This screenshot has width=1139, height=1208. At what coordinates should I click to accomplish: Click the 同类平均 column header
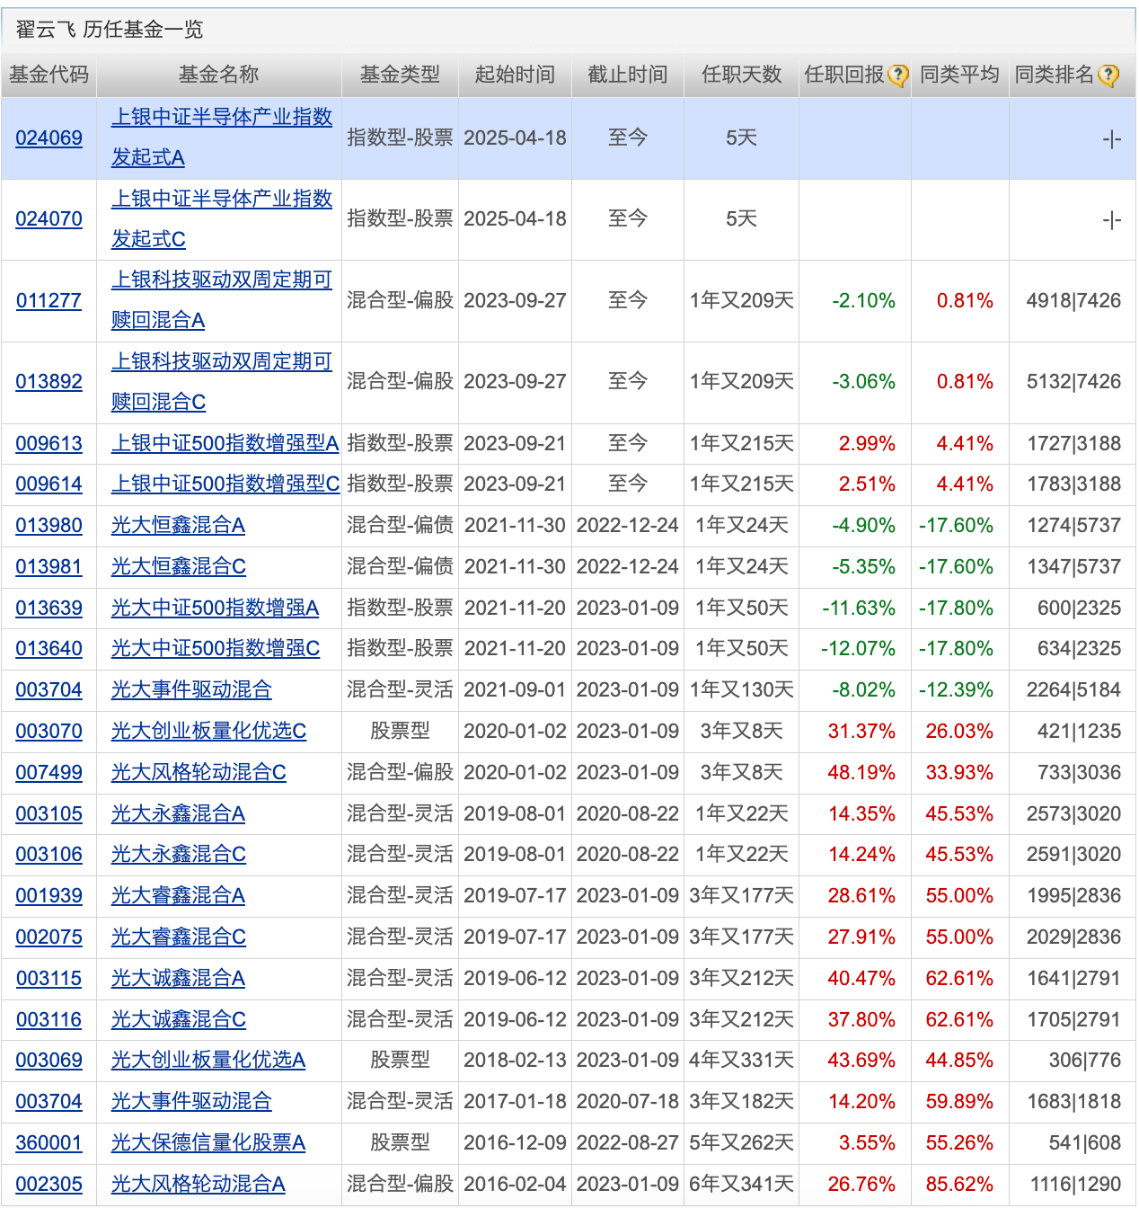tap(959, 75)
